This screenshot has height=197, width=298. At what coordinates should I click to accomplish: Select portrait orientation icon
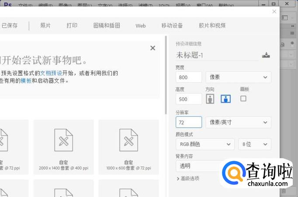tap(210, 99)
